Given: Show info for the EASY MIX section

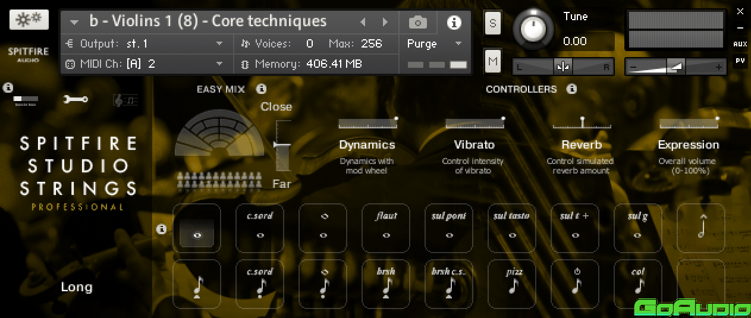Looking at the screenshot, I should [x=261, y=89].
